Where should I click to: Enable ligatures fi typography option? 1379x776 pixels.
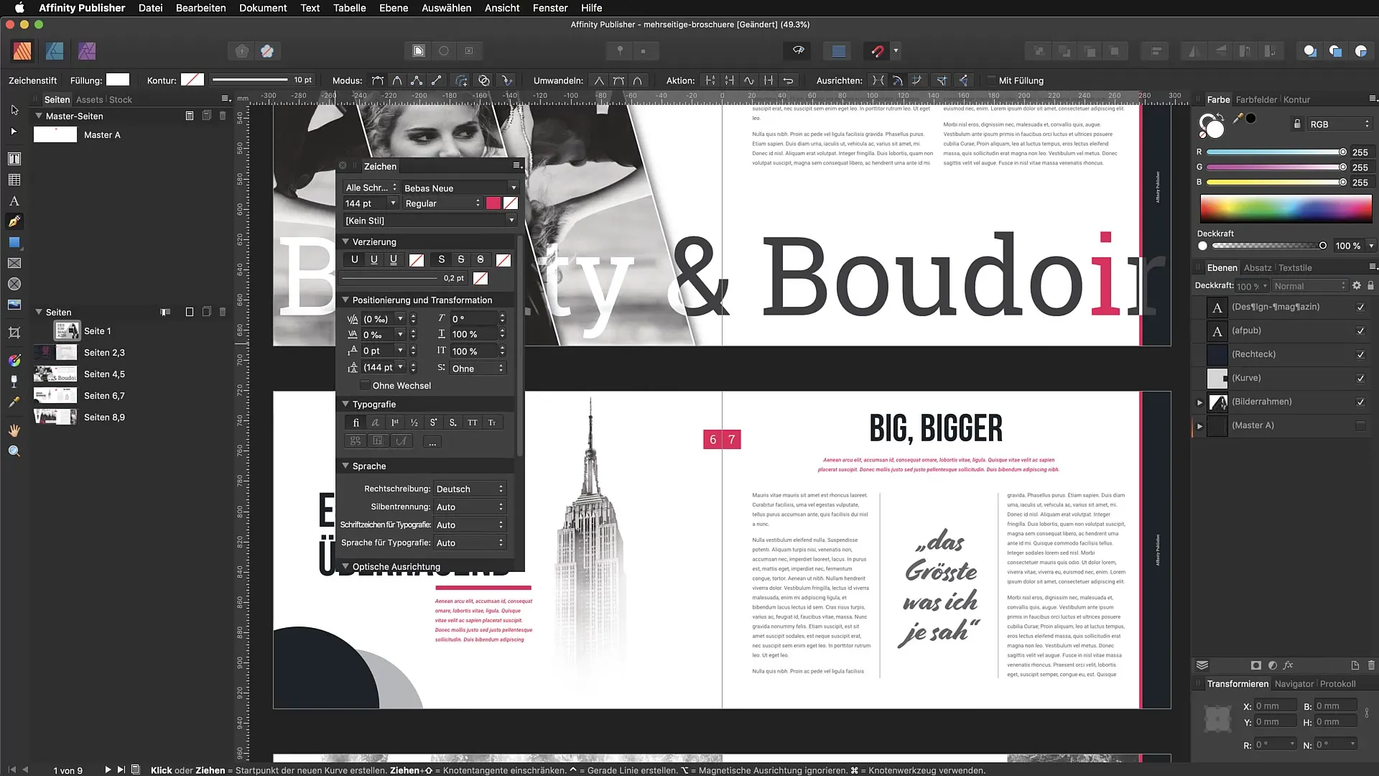[x=356, y=422]
